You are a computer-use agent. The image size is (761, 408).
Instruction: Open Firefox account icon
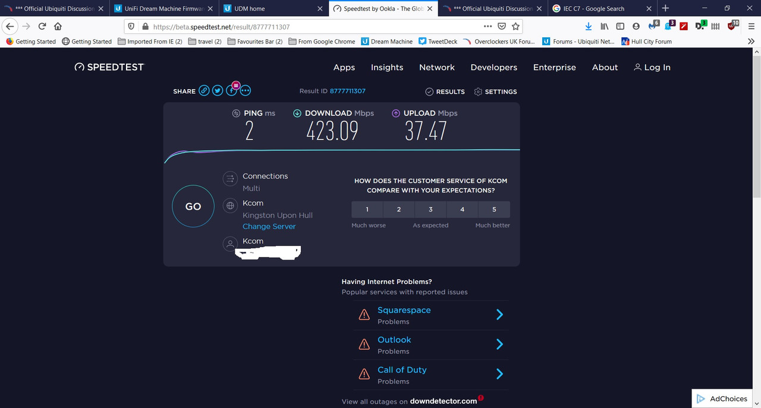636,26
